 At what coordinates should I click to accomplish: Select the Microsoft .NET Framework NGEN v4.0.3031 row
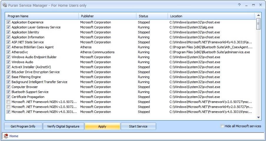130,112
